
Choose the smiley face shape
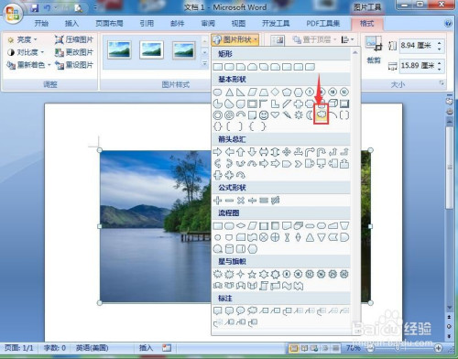coord(264,115)
